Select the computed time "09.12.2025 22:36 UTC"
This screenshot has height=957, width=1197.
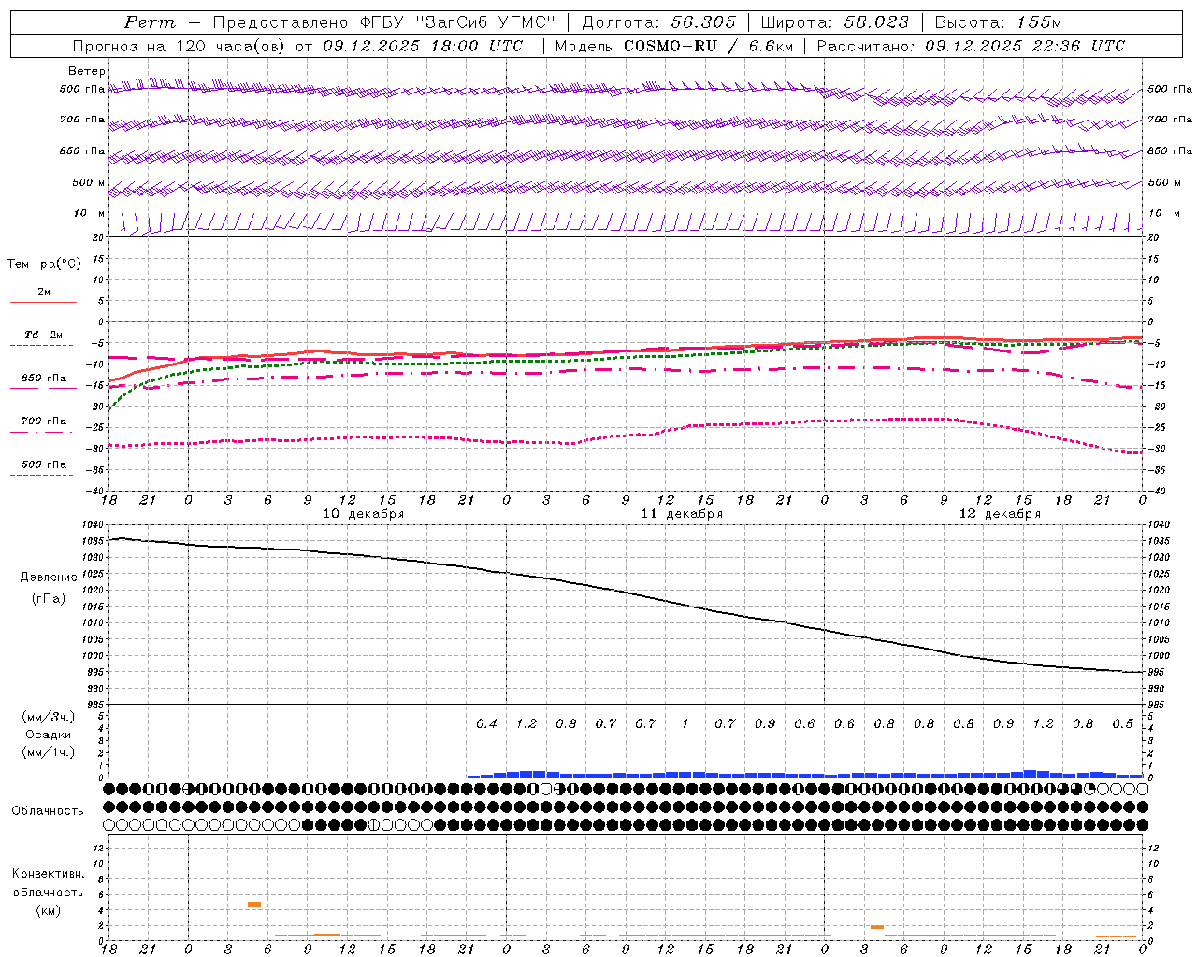pos(1025,46)
